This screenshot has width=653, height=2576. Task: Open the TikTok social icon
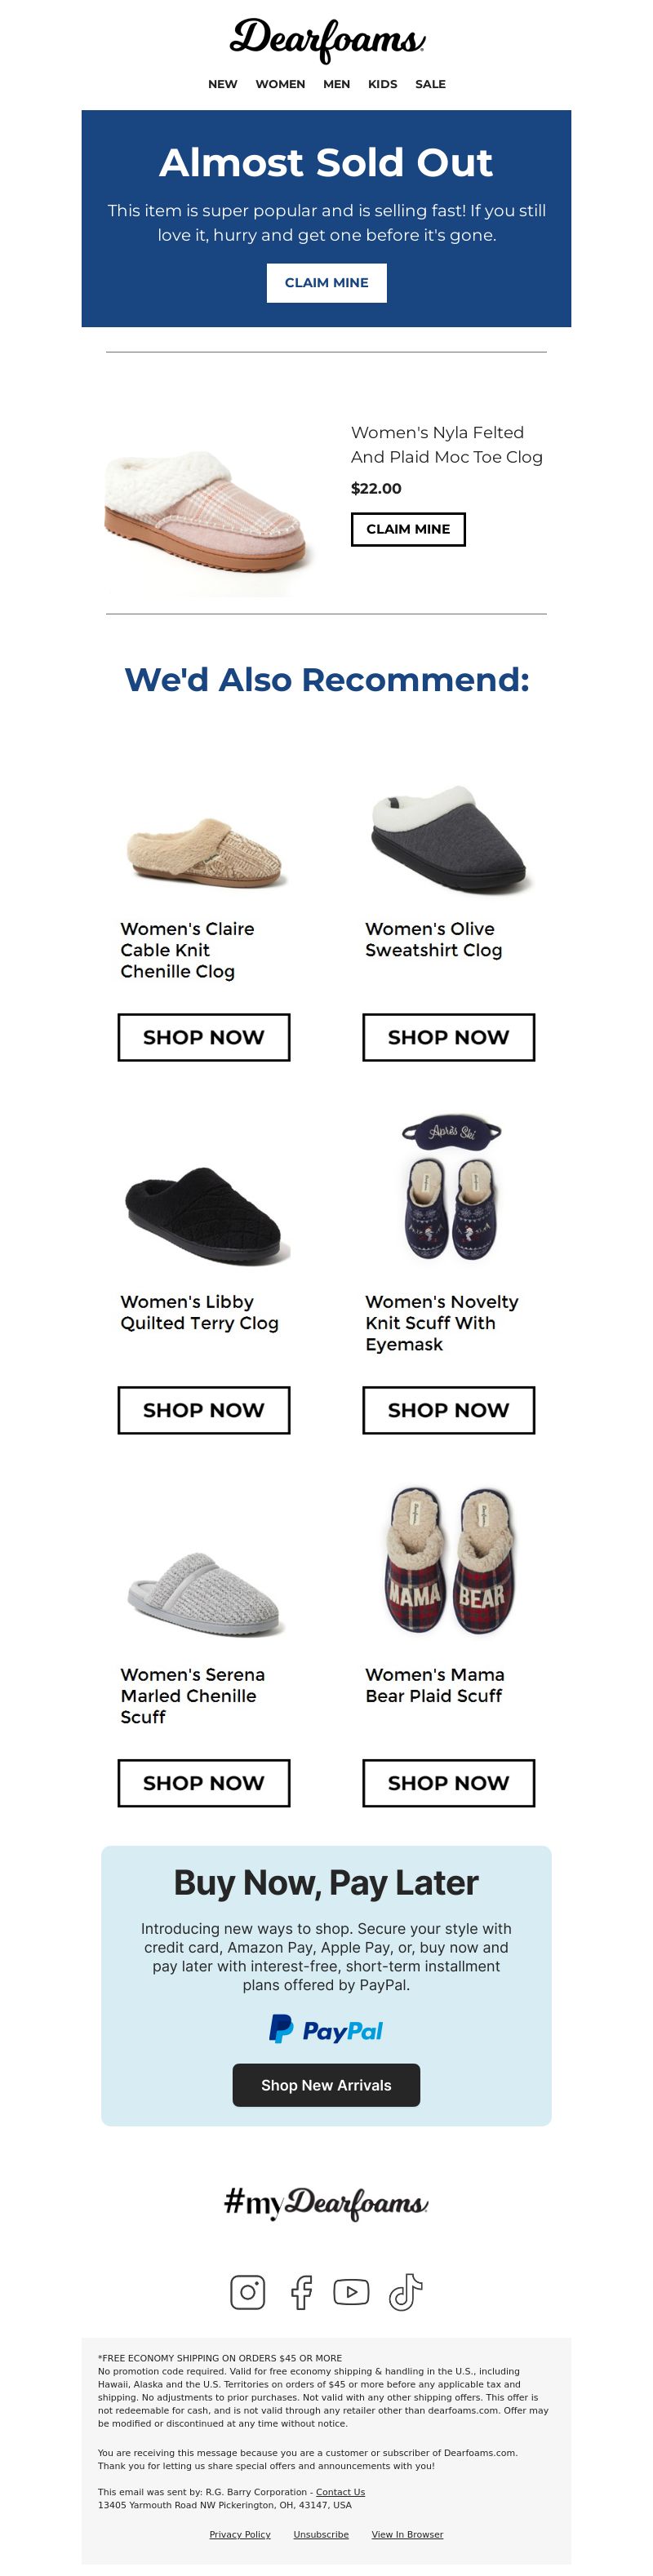(x=405, y=2291)
